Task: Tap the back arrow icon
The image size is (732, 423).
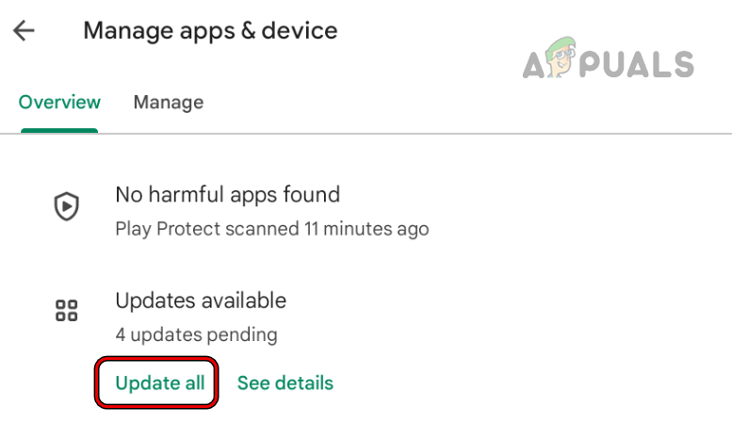Action: [x=24, y=30]
